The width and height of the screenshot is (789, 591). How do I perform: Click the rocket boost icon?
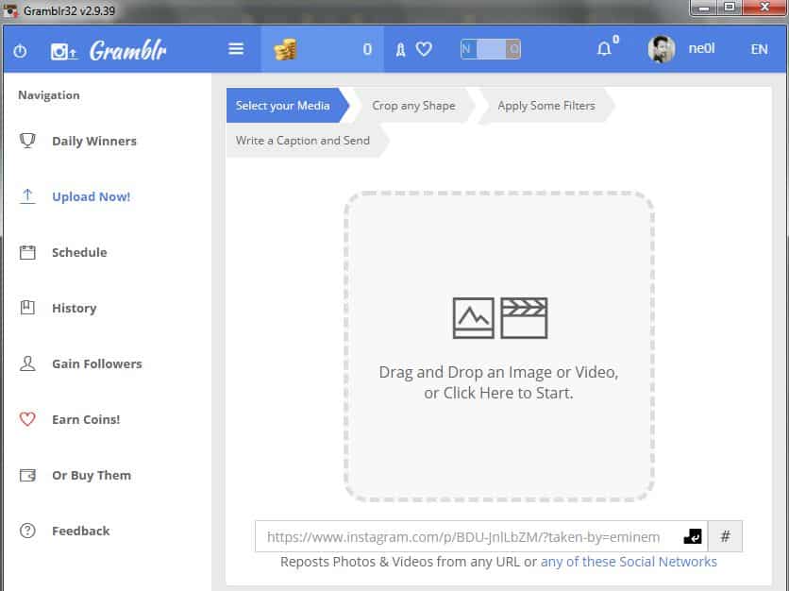[x=400, y=50]
